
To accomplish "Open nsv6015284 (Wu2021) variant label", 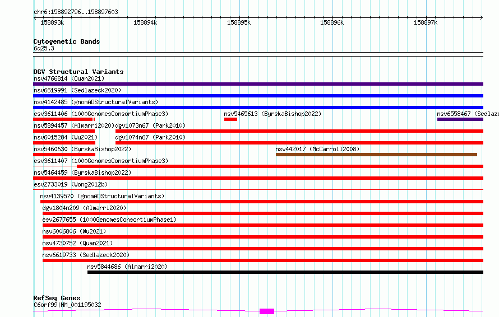I will click(66, 137).
